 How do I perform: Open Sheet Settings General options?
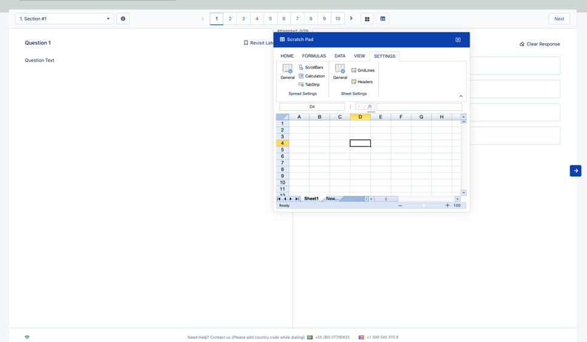[x=340, y=72]
